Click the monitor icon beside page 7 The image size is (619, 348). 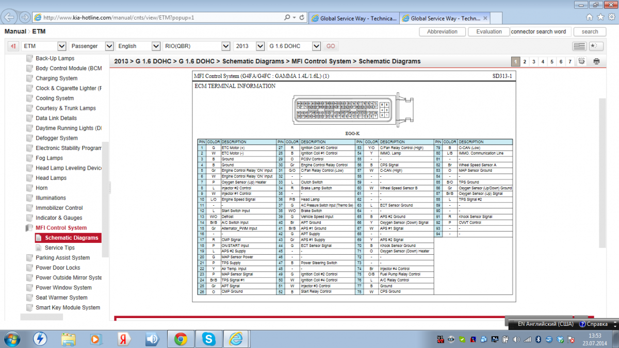click(x=582, y=61)
